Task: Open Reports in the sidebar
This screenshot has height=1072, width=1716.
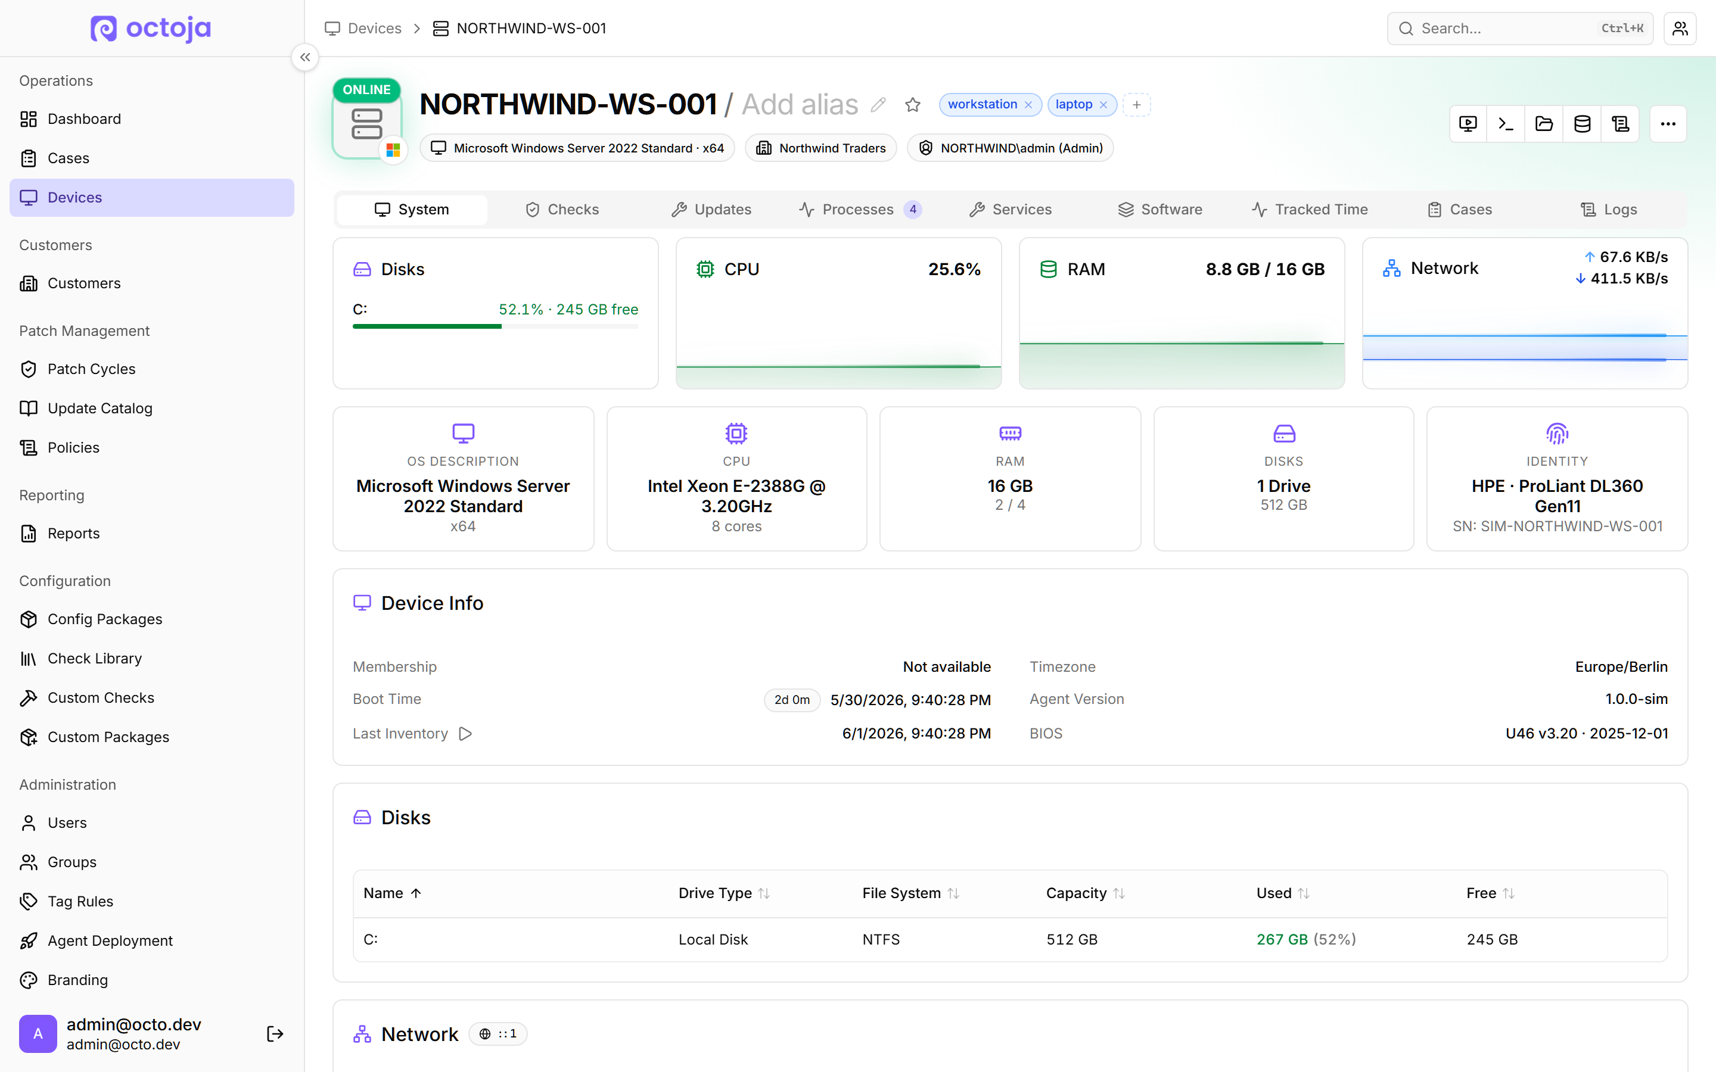Action: [152, 534]
